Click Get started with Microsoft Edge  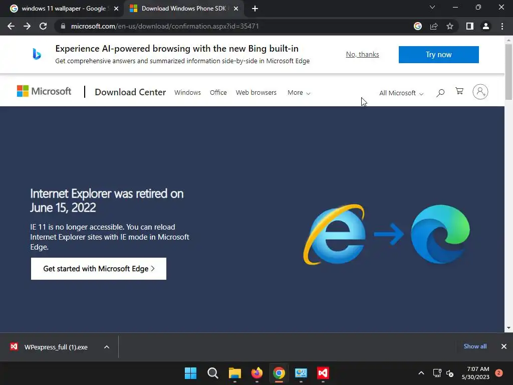(x=99, y=269)
